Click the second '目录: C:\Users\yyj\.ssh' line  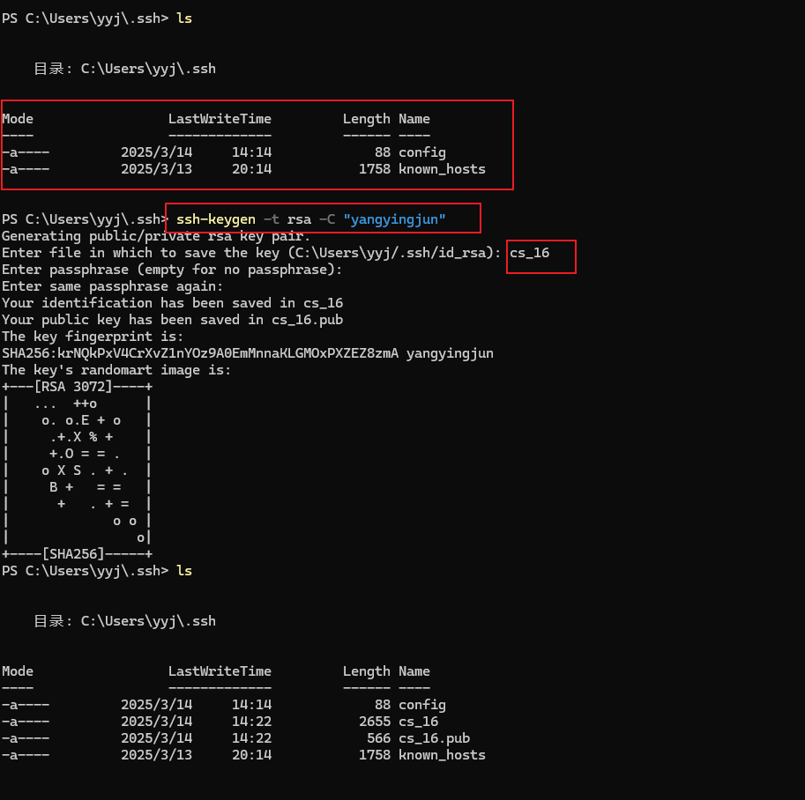pyautogui.click(x=124, y=621)
